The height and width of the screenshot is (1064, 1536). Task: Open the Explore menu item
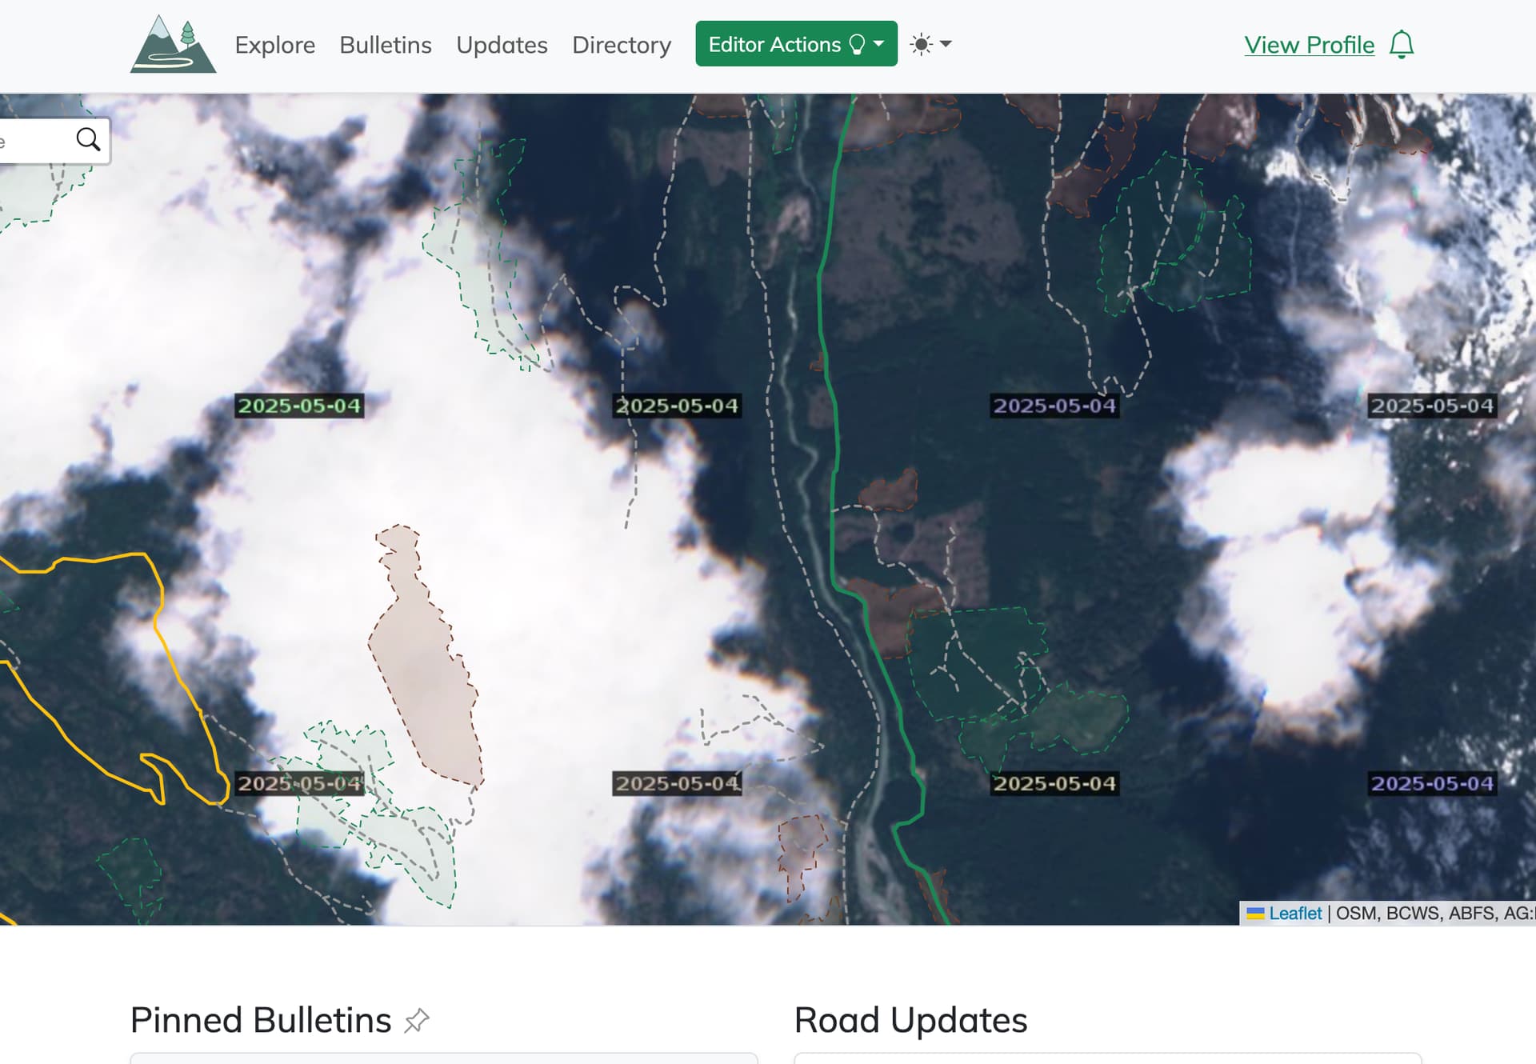click(x=274, y=45)
